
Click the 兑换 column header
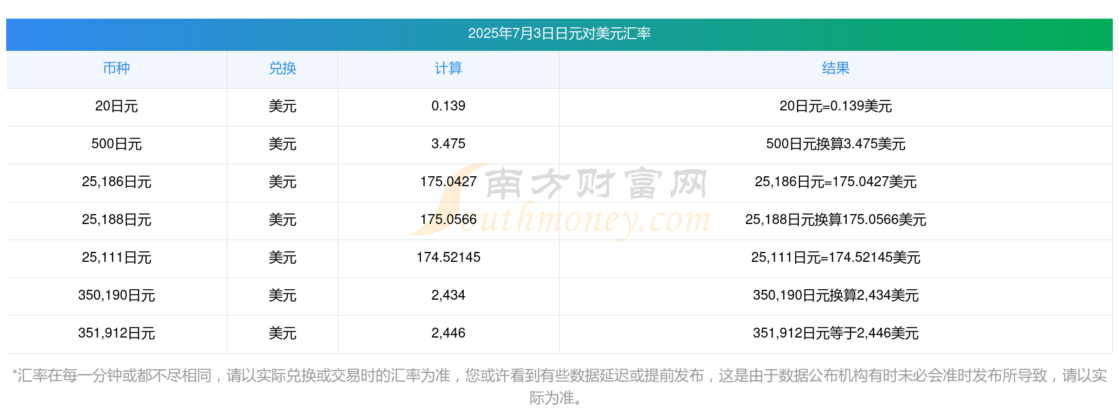[282, 68]
